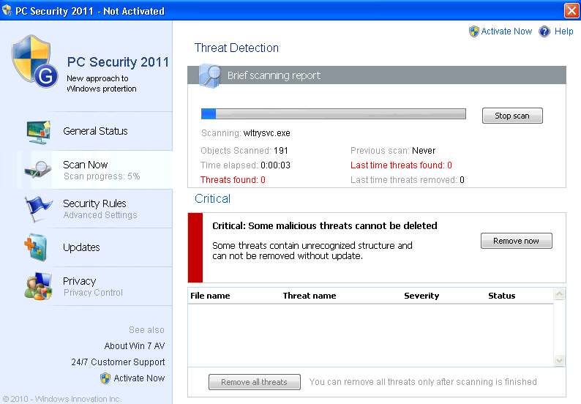This screenshot has height=404, width=581.
Task: Open the General Status section
Action: pos(95,131)
